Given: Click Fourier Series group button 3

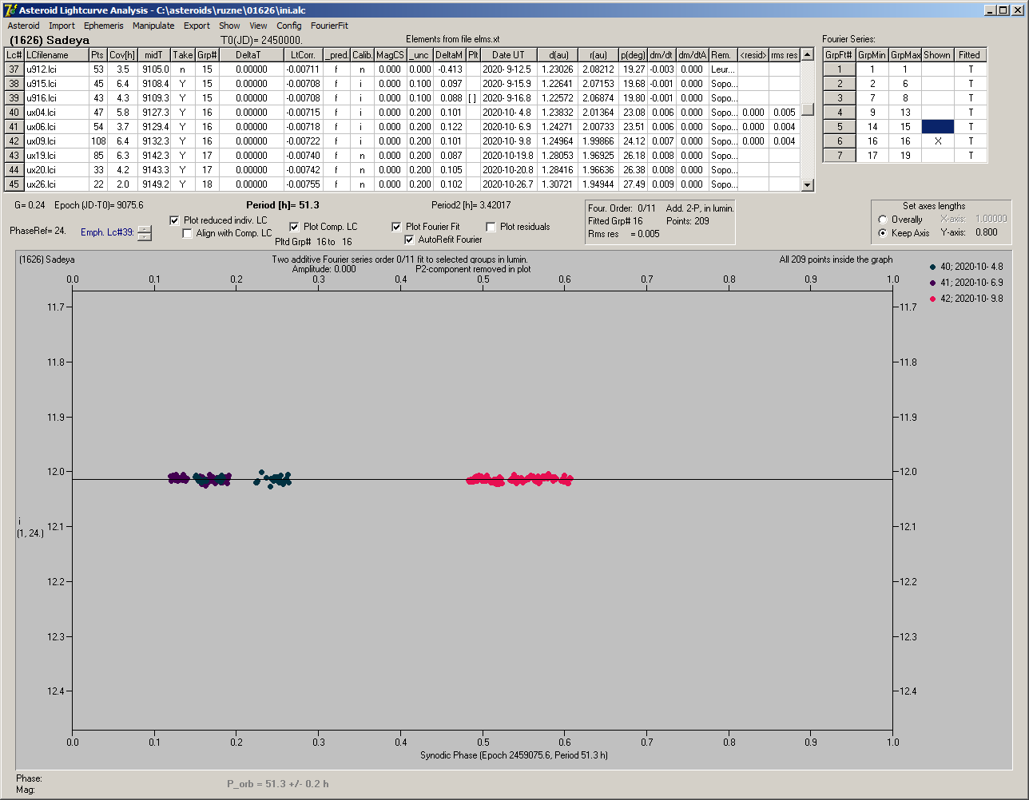Looking at the screenshot, I should pyautogui.click(x=840, y=98).
